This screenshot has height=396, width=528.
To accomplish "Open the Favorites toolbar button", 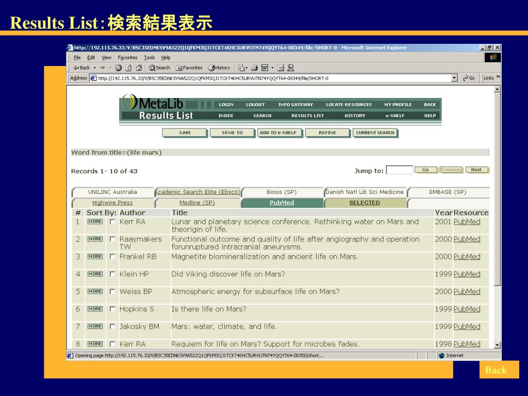I will point(189,68).
